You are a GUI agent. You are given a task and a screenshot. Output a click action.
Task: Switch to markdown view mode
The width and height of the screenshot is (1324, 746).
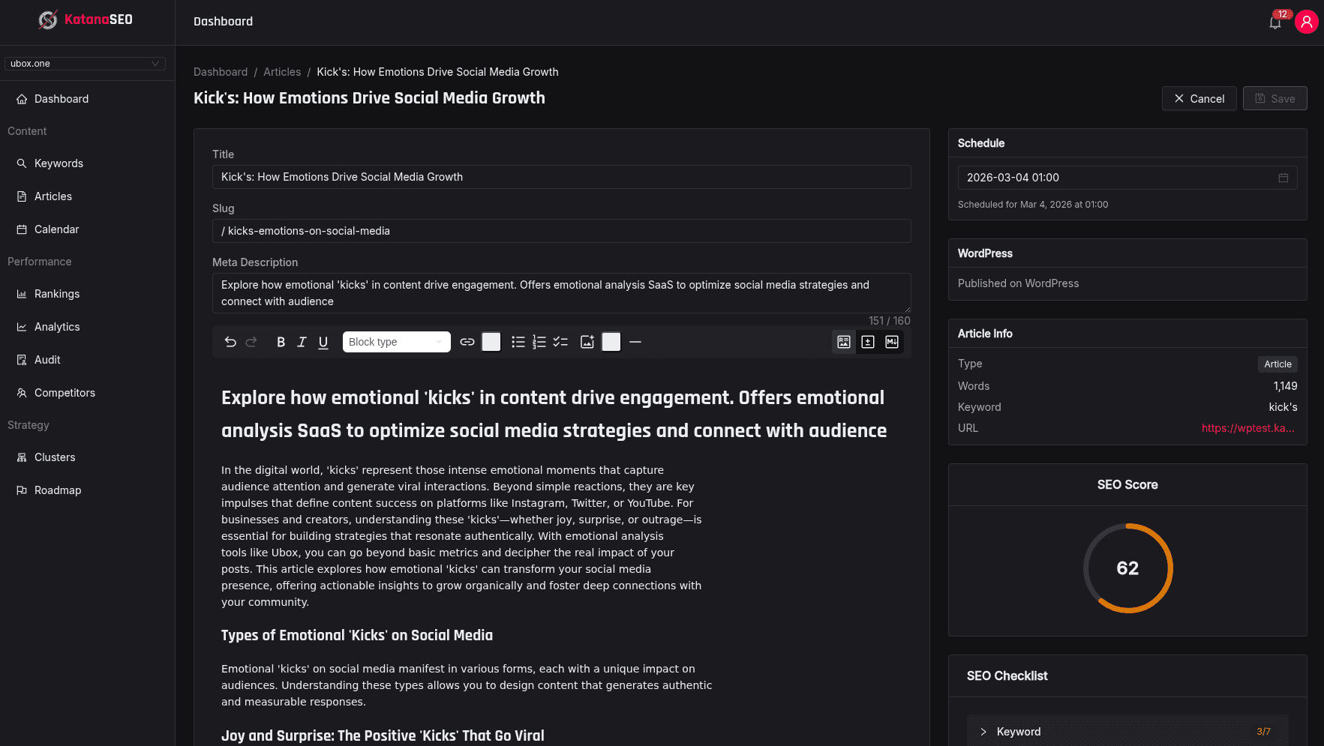(x=892, y=342)
